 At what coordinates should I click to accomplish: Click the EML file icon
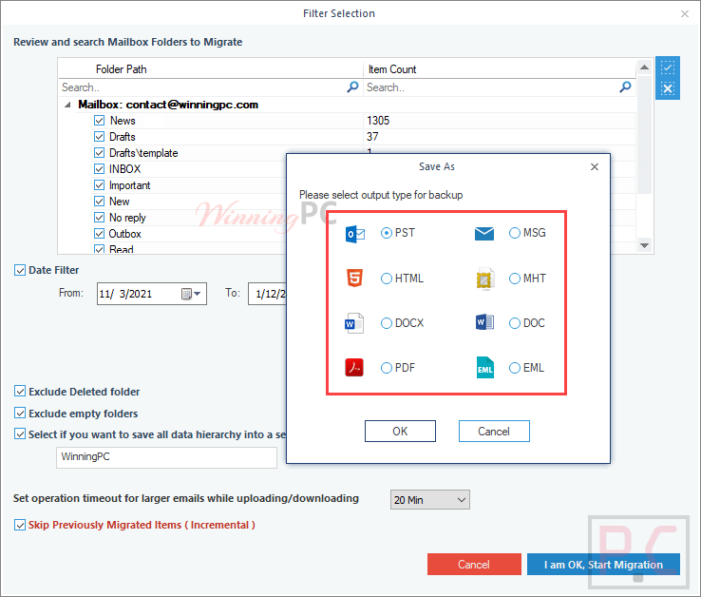point(485,367)
